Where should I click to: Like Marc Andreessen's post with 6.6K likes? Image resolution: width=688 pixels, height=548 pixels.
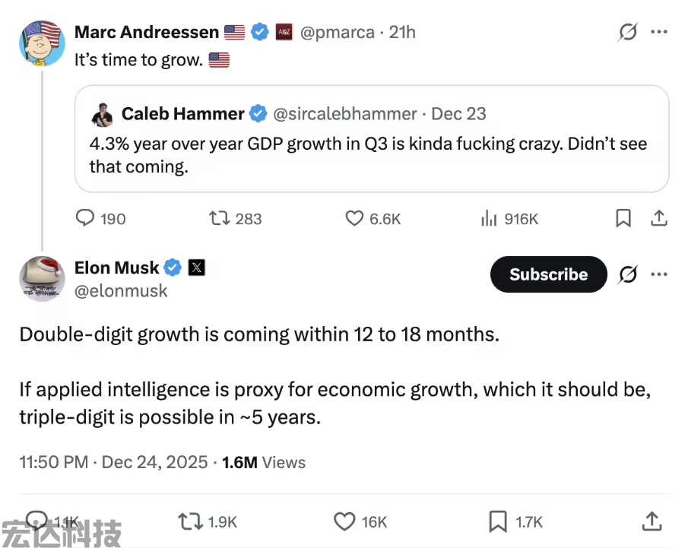pyautogui.click(x=354, y=219)
